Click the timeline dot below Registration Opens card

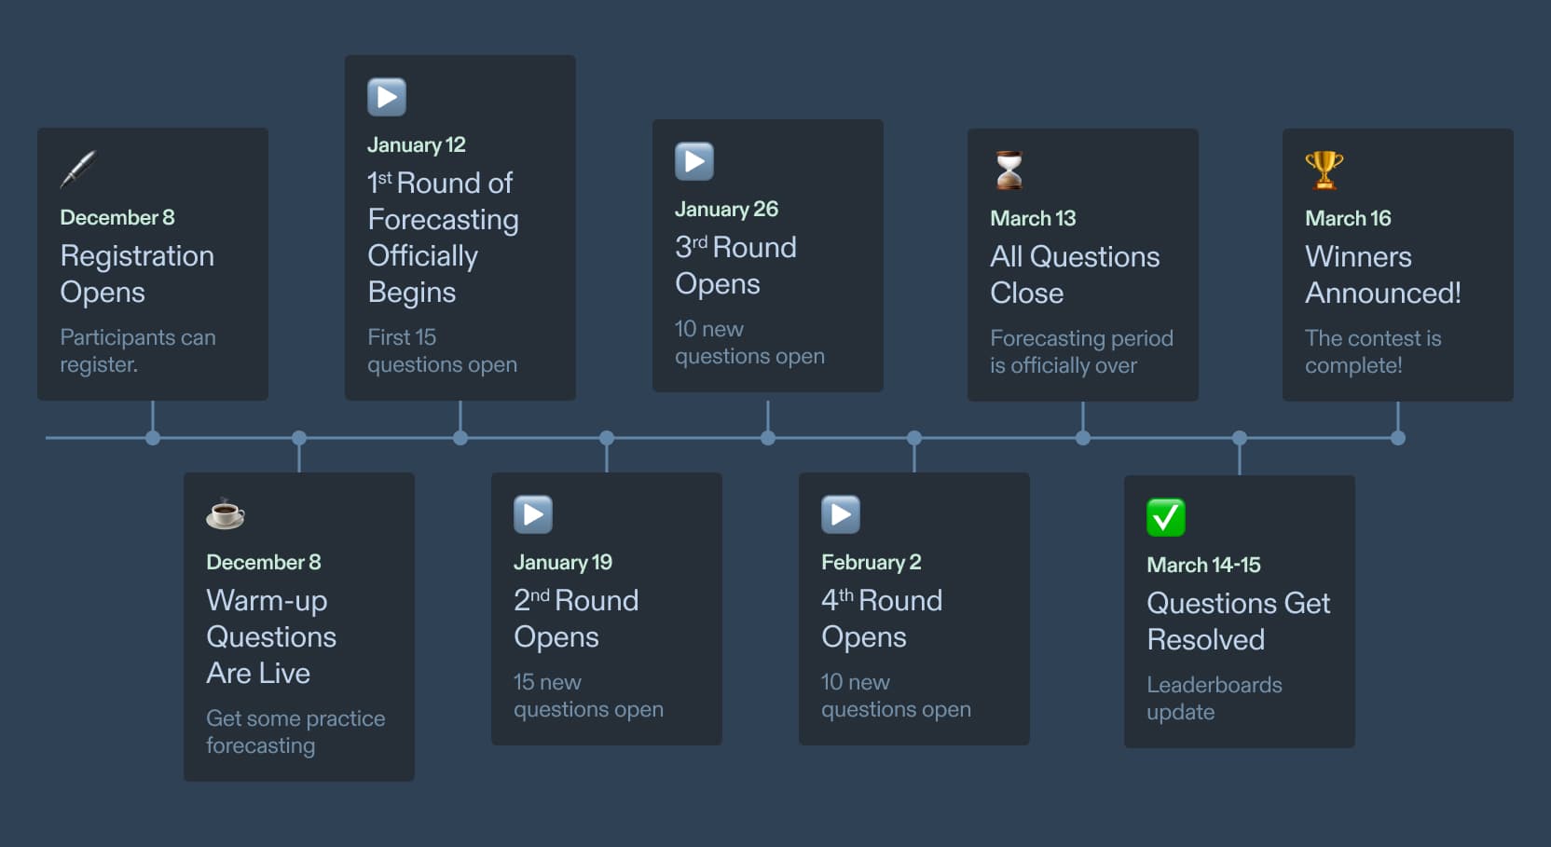click(x=153, y=438)
